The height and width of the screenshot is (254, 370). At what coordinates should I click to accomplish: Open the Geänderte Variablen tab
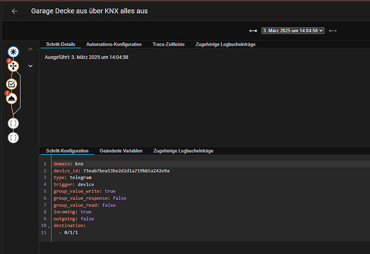click(121, 151)
